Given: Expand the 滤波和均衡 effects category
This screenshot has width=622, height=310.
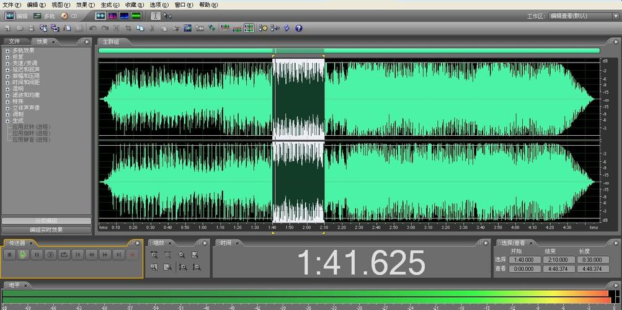Looking at the screenshot, I should tap(7, 95).
